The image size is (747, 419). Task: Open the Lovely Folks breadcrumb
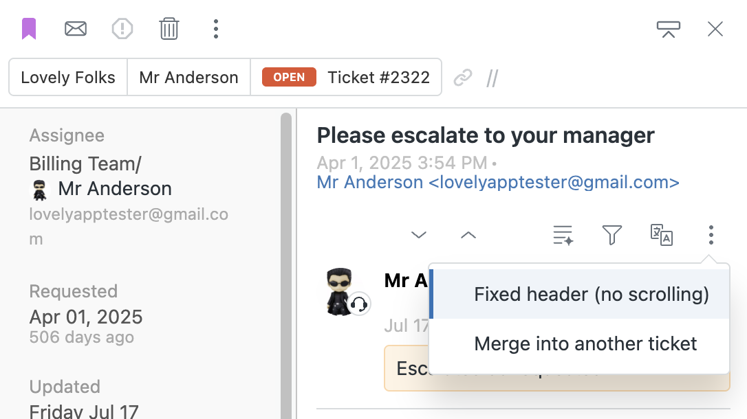click(68, 78)
